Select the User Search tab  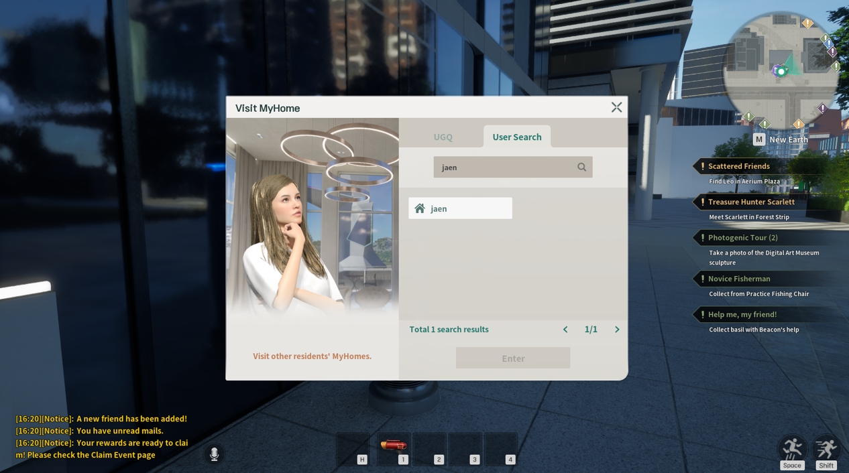pos(516,137)
